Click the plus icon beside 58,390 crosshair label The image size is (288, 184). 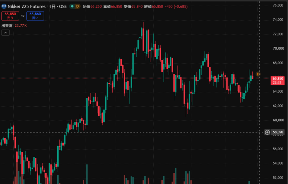click(267, 132)
